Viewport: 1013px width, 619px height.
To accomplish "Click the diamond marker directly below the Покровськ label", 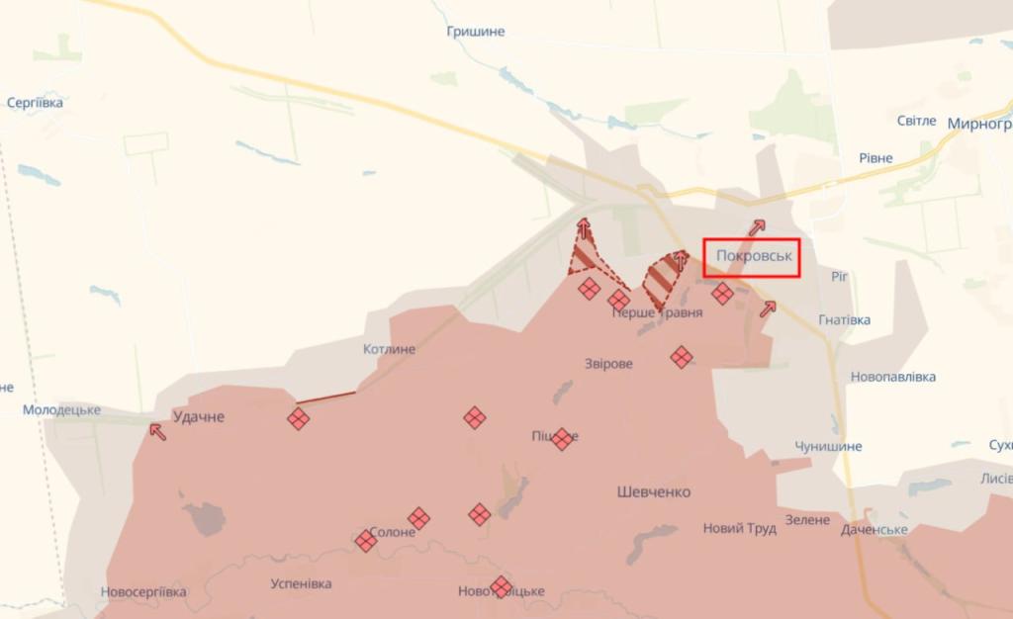I will click(x=722, y=294).
